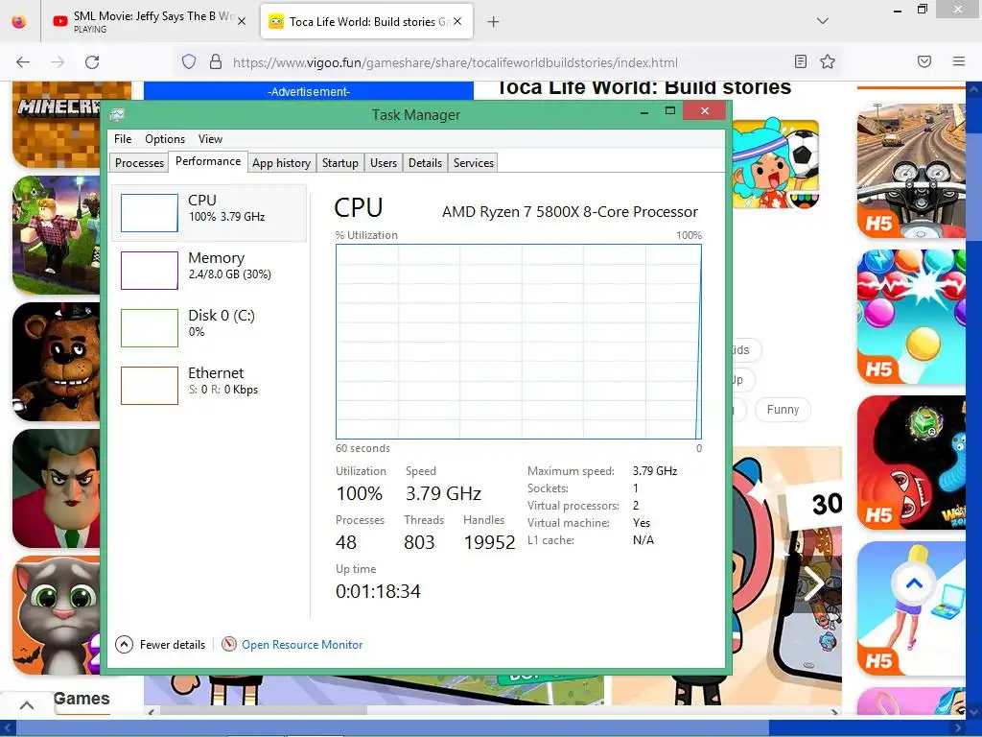Switch to the Processes tab
The width and height of the screenshot is (982, 737).
tap(139, 163)
